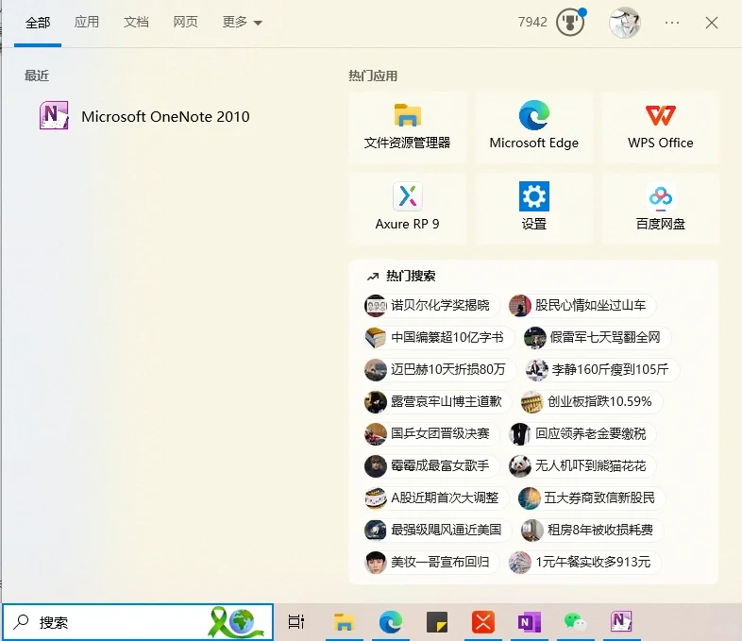Switch to the 网页 tab
The height and width of the screenshot is (641, 742).
[x=185, y=22]
